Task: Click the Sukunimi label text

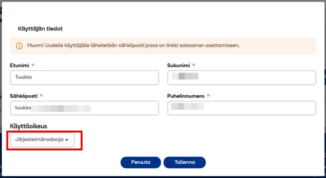Action: 178,65
